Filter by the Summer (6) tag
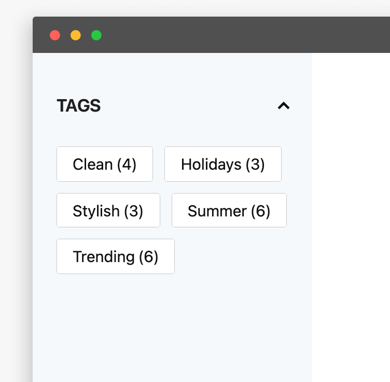Screen dimensions: 390x382 coord(229,210)
